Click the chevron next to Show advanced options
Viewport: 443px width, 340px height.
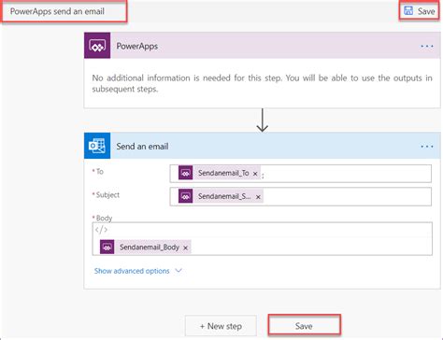point(179,271)
